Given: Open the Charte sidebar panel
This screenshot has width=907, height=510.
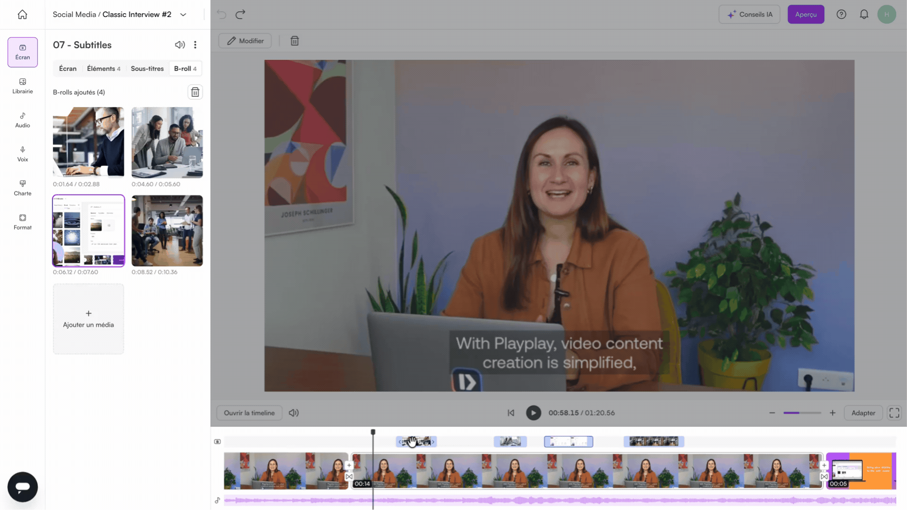Looking at the screenshot, I should click(23, 188).
